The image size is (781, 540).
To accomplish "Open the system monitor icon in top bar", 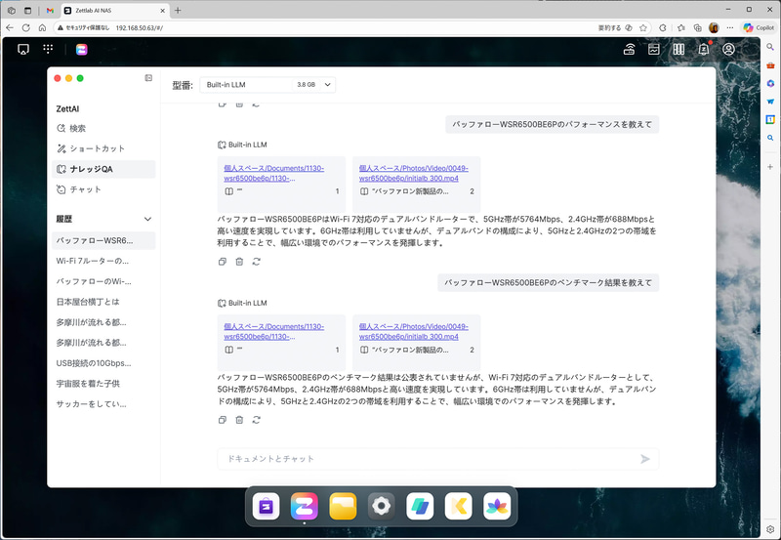I will click(653, 50).
